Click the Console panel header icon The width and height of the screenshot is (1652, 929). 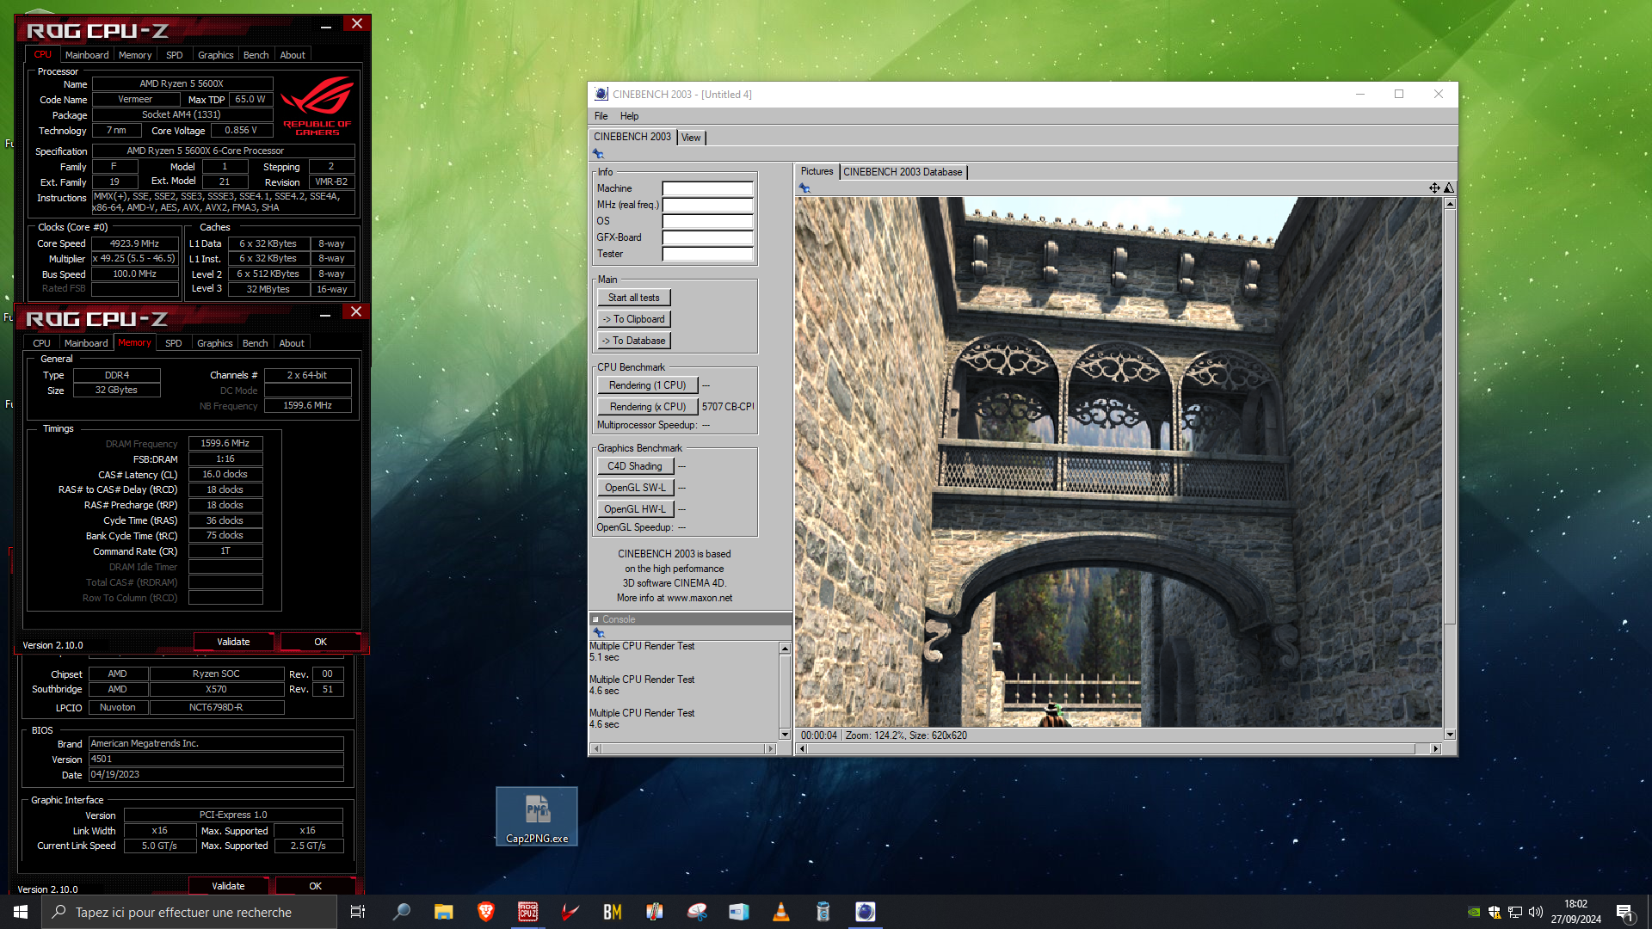pos(595,619)
